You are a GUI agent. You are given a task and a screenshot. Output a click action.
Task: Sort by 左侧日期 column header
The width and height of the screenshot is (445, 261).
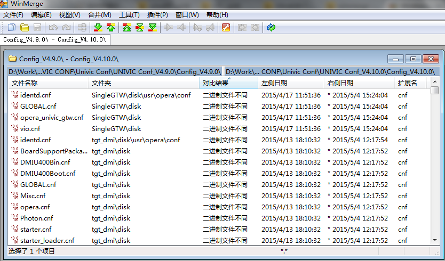(x=291, y=83)
